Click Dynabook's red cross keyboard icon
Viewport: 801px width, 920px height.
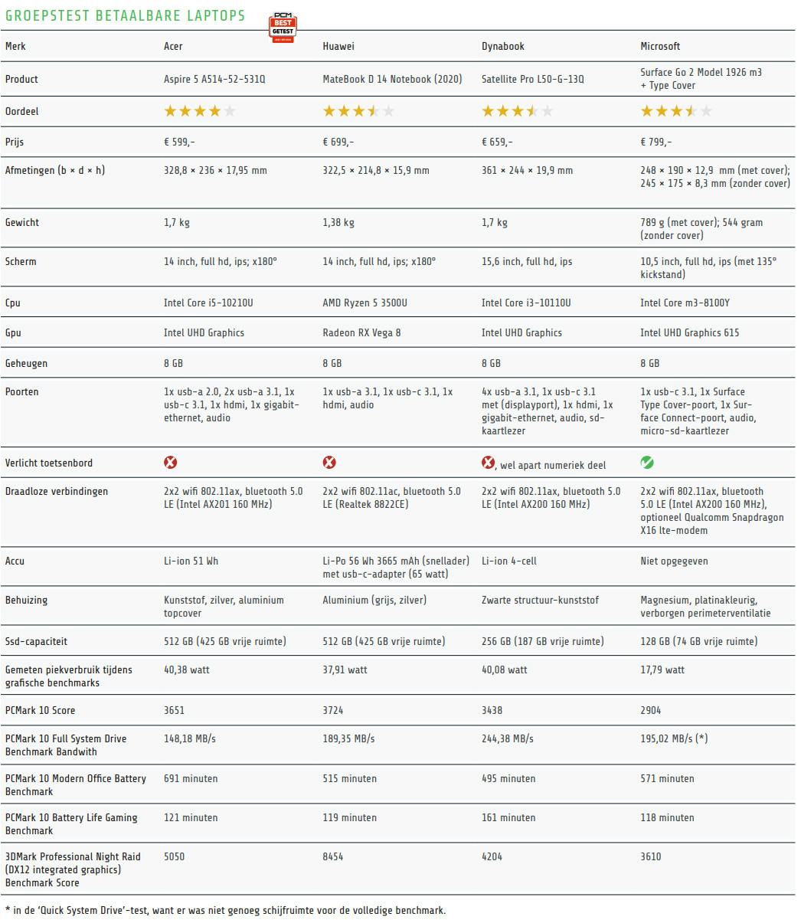488,463
